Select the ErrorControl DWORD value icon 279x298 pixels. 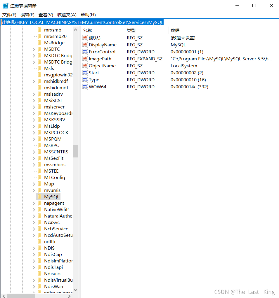pyautogui.click(x=85, y=52)
